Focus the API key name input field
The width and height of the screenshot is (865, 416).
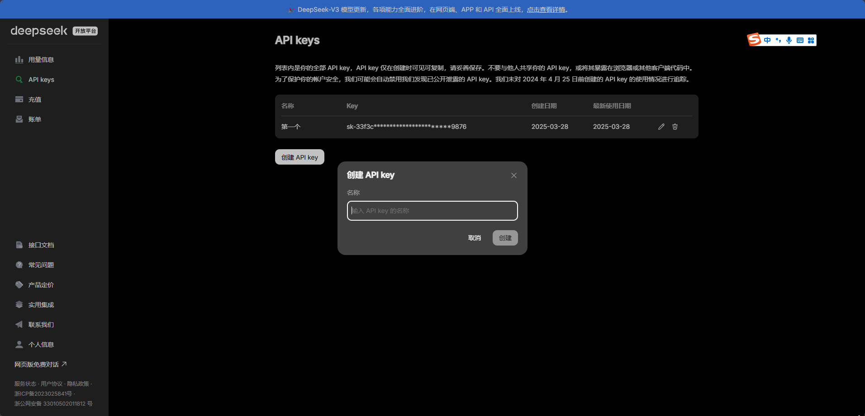[432, 211]
